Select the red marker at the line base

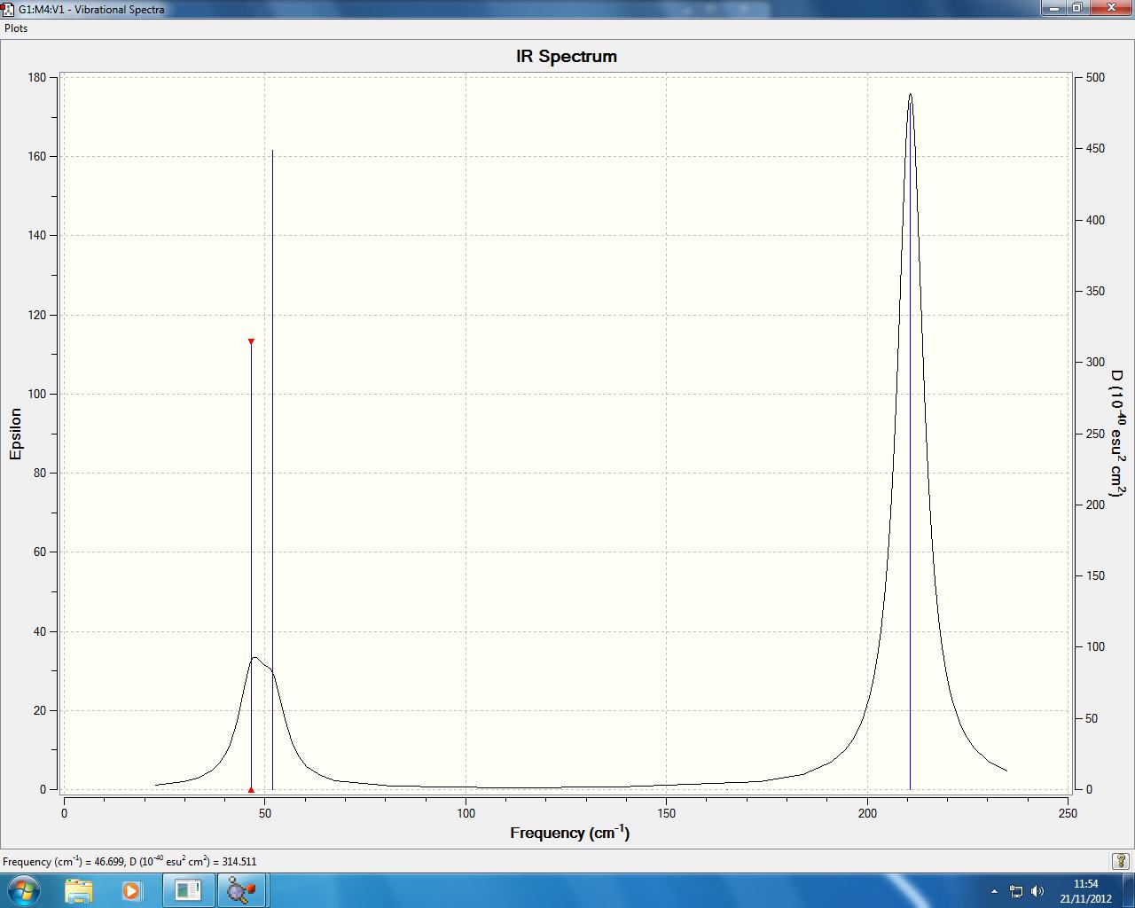251,789
